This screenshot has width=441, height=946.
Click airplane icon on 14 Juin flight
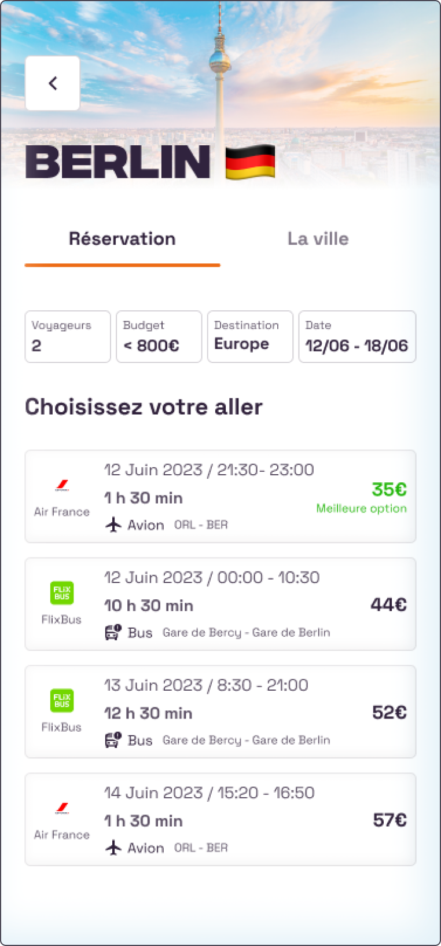[113, 848]
